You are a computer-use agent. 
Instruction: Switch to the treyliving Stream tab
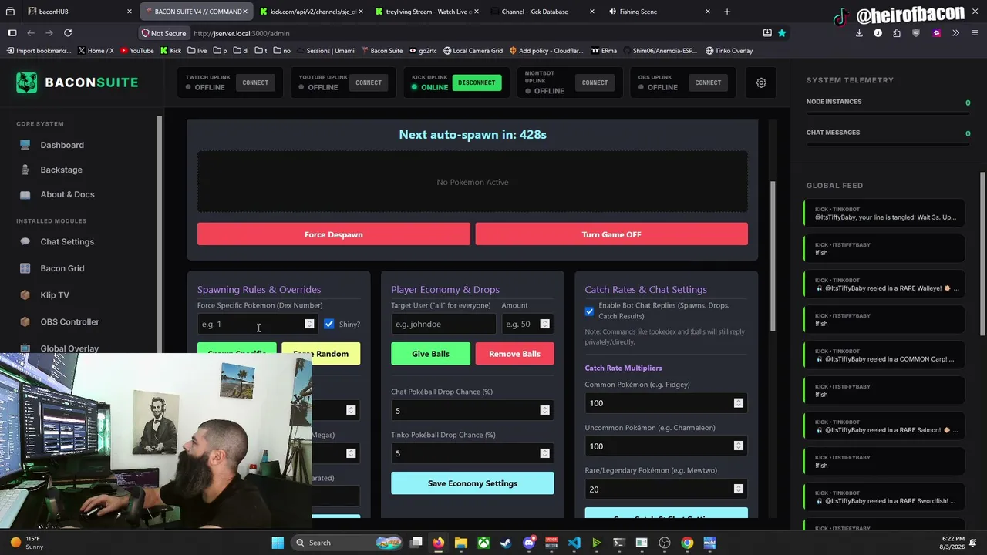pos(428,12)
